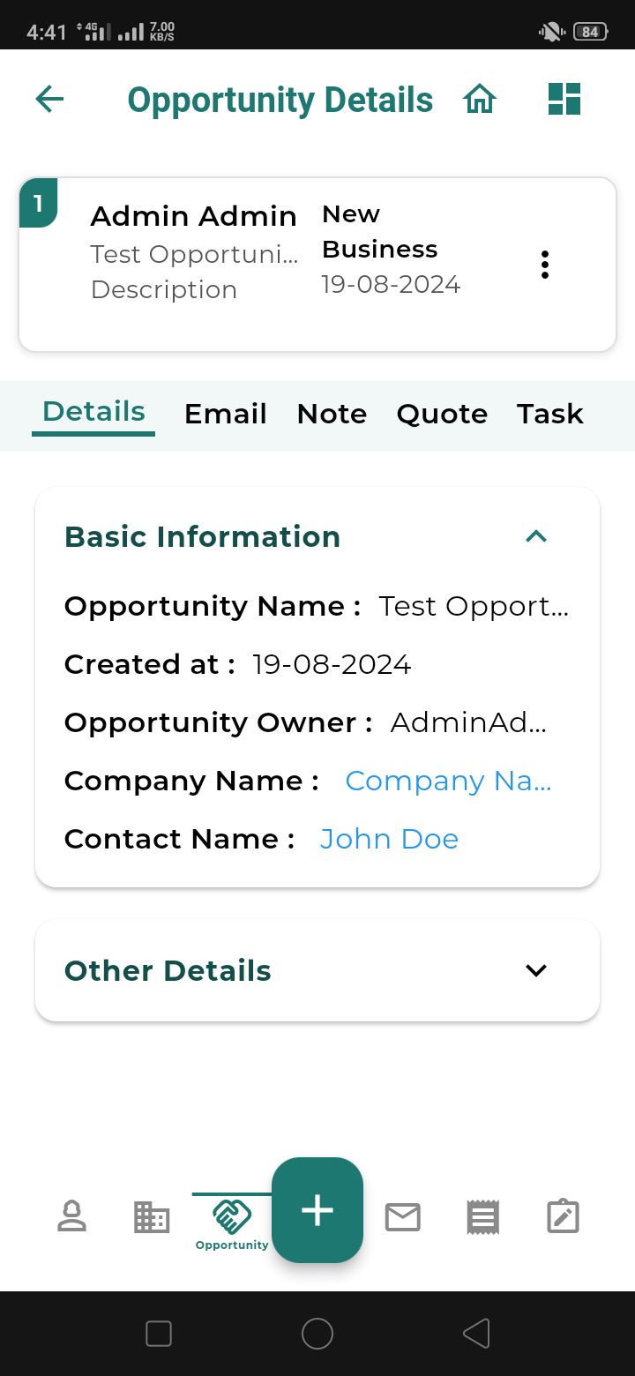
Task: Open Companies building icon in bottom bar
Action: 152,1216
